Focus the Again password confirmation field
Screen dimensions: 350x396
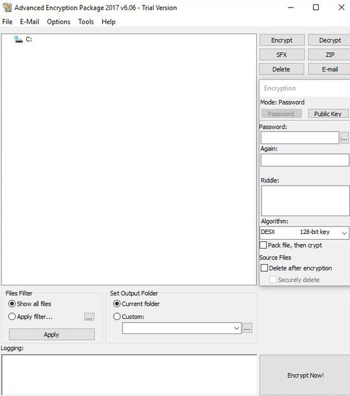point(305,160)
